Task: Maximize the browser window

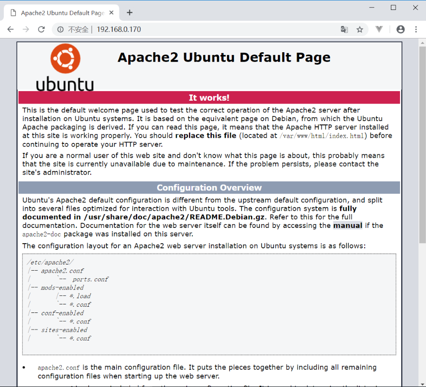Action: [x=393, y=8]
